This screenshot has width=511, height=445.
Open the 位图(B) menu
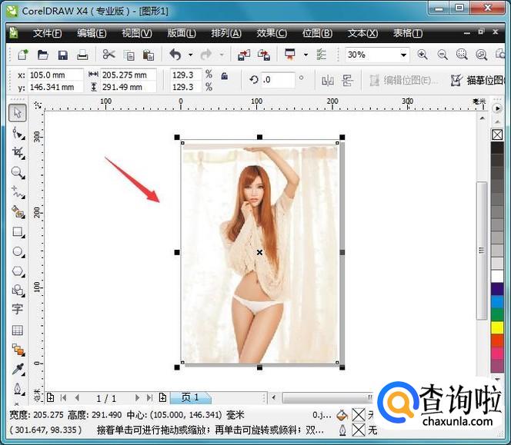pos(317,33)
